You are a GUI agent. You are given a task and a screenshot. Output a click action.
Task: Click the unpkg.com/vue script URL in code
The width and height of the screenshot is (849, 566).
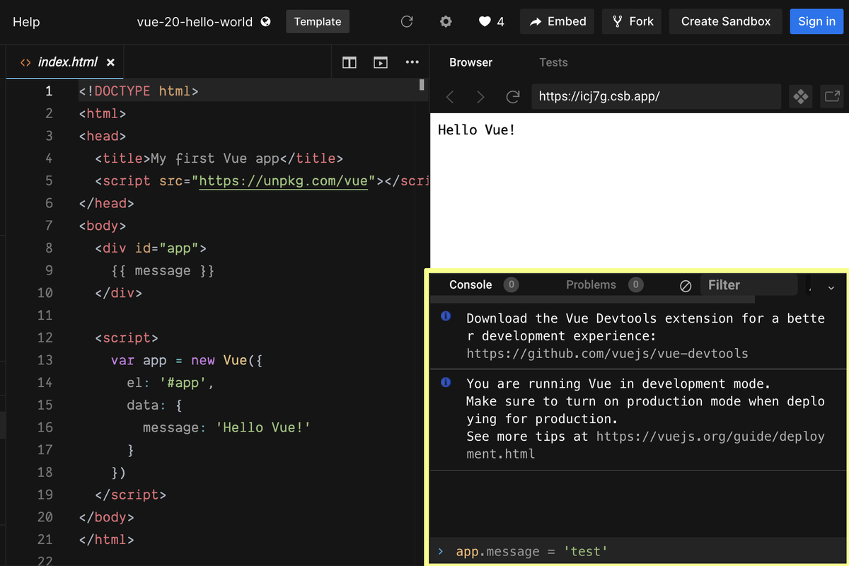[284, 181]
